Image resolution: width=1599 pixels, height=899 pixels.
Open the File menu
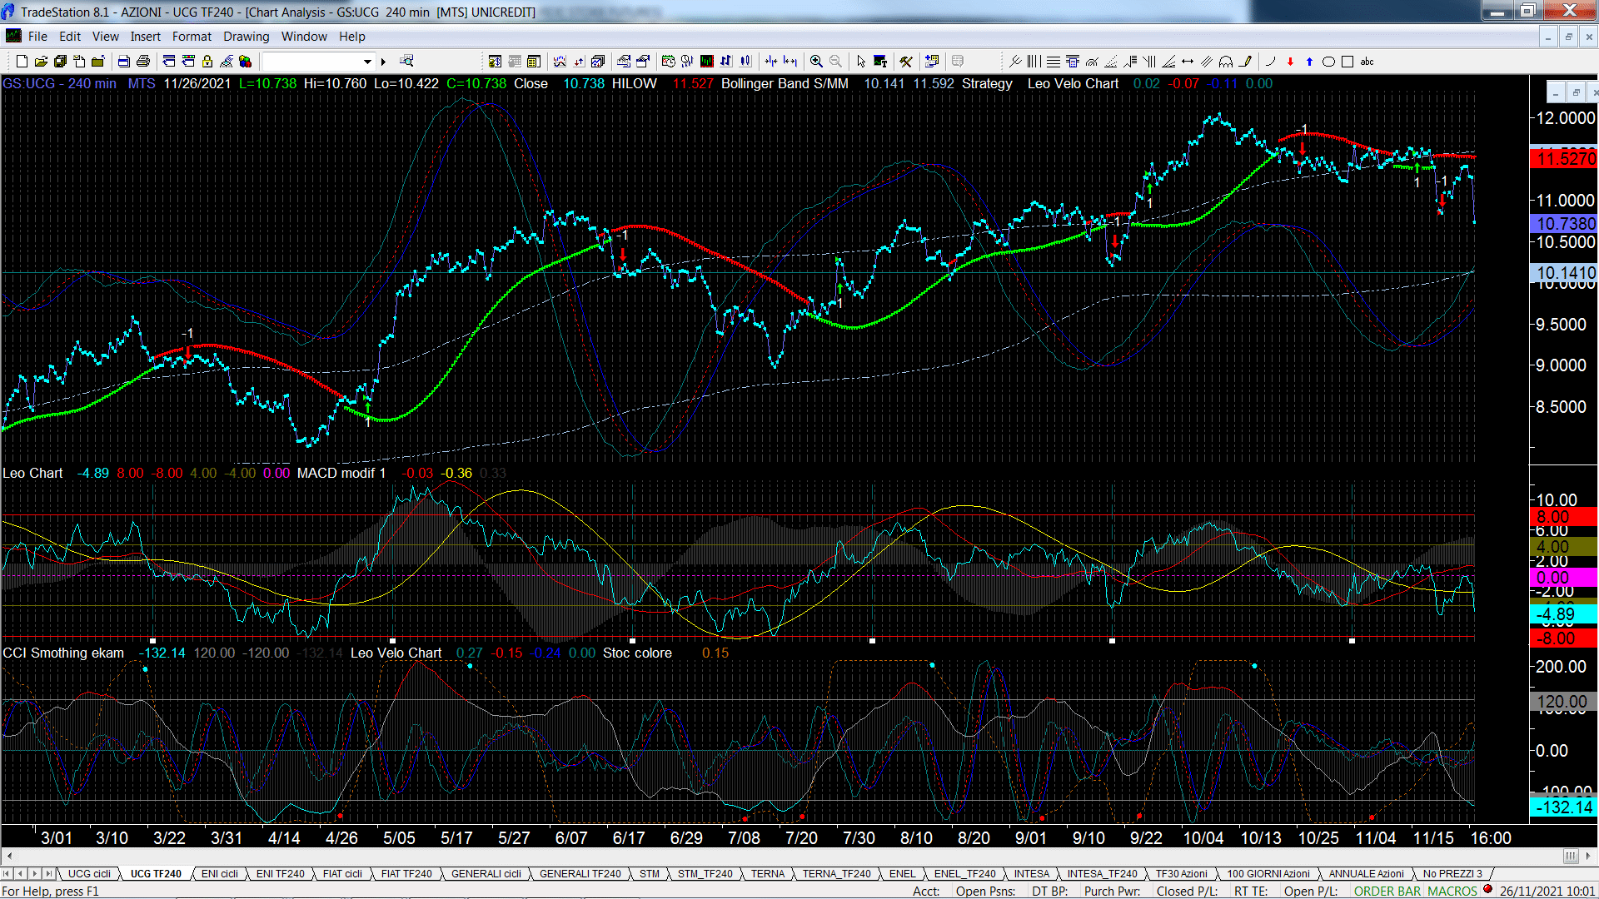point(37,37)
